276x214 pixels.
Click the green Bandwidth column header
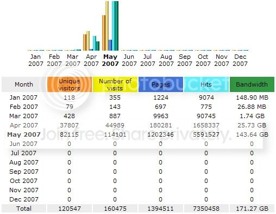pyautogui.click(x=252, y=84)
